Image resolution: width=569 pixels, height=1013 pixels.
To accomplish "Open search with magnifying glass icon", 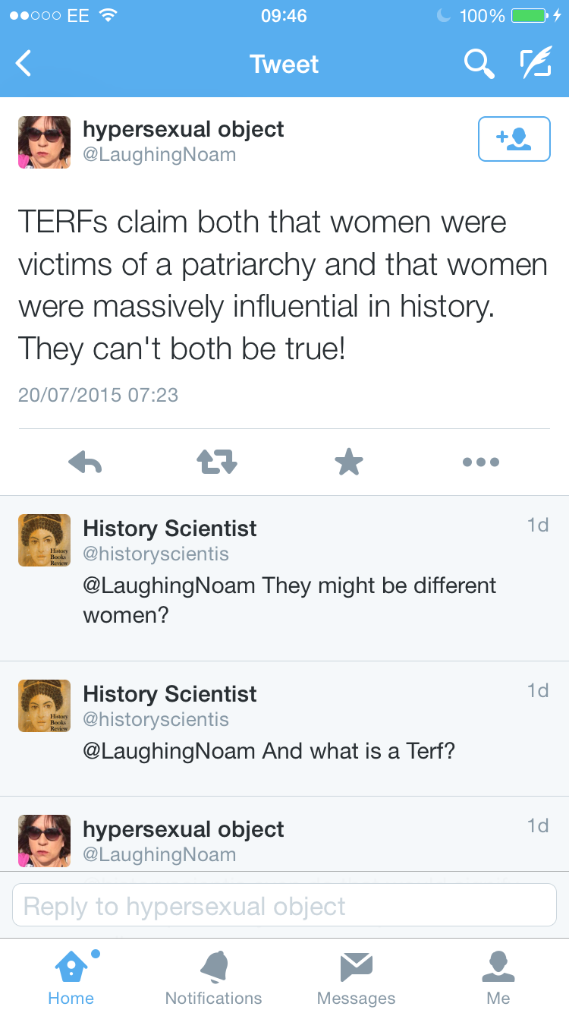I will pos(479,65).
